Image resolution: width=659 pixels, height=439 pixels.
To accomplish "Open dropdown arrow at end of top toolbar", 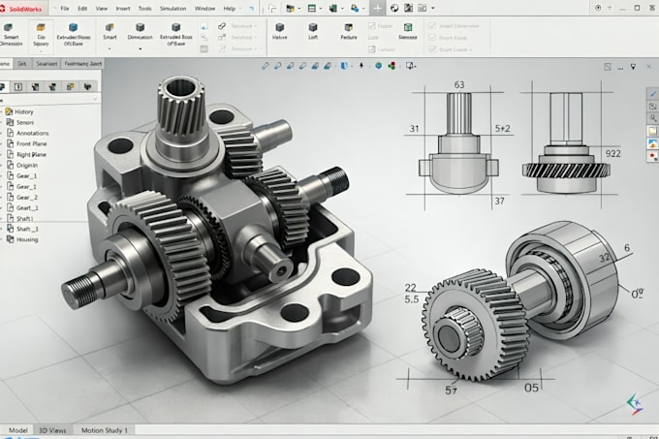I will (x=433, y=8).
